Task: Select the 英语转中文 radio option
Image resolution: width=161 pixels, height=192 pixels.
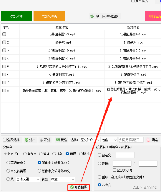Action: (x=8, y=163)
